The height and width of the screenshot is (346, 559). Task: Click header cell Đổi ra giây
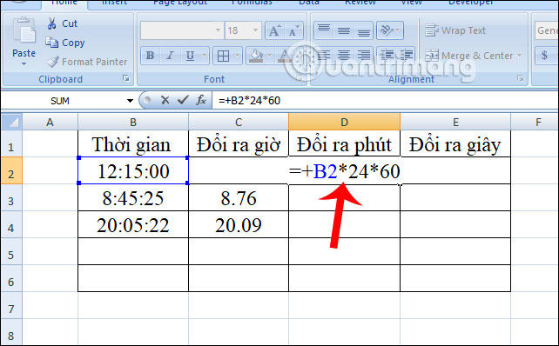pyautogui.click(x=455, y=144)
